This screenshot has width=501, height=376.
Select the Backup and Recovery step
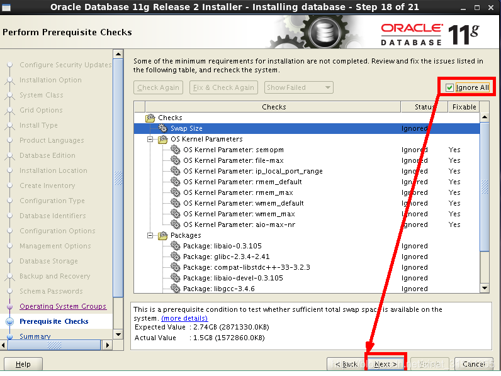(x=55, y=276)
